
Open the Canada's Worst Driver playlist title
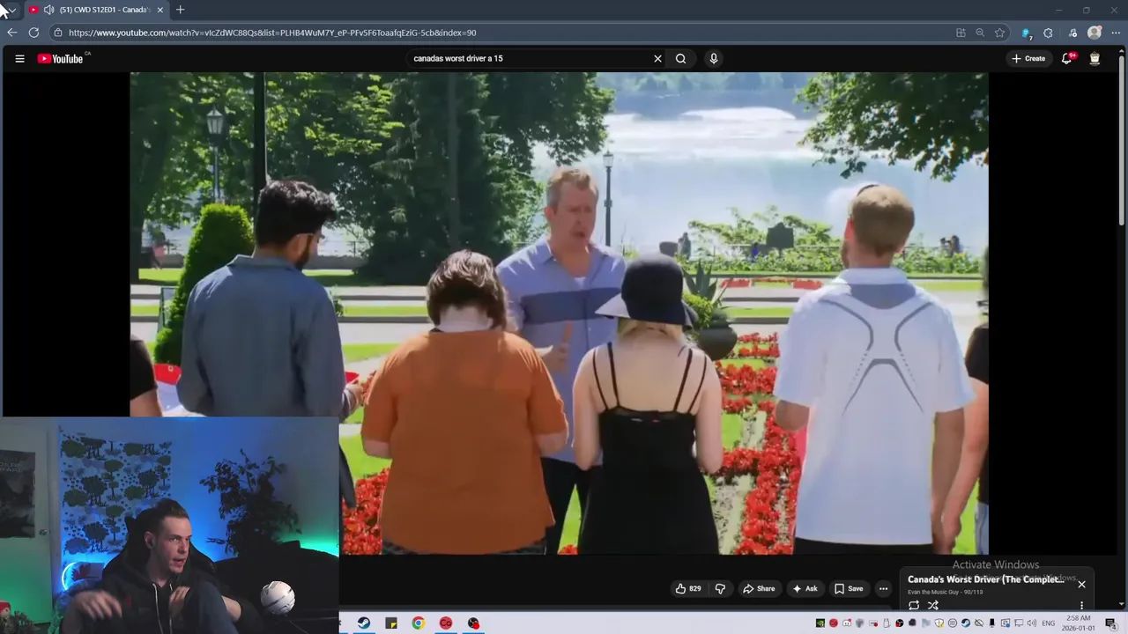tap(985, 579)
